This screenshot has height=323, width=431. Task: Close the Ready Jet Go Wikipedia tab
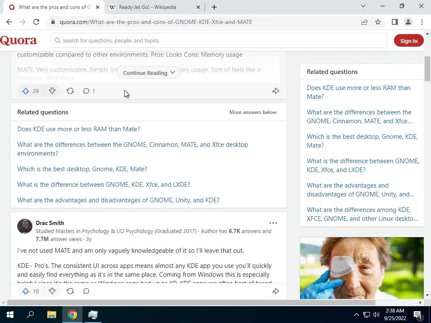(198, 7)
